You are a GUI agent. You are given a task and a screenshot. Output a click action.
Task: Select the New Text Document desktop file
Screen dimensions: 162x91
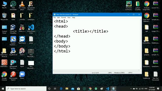155,76
